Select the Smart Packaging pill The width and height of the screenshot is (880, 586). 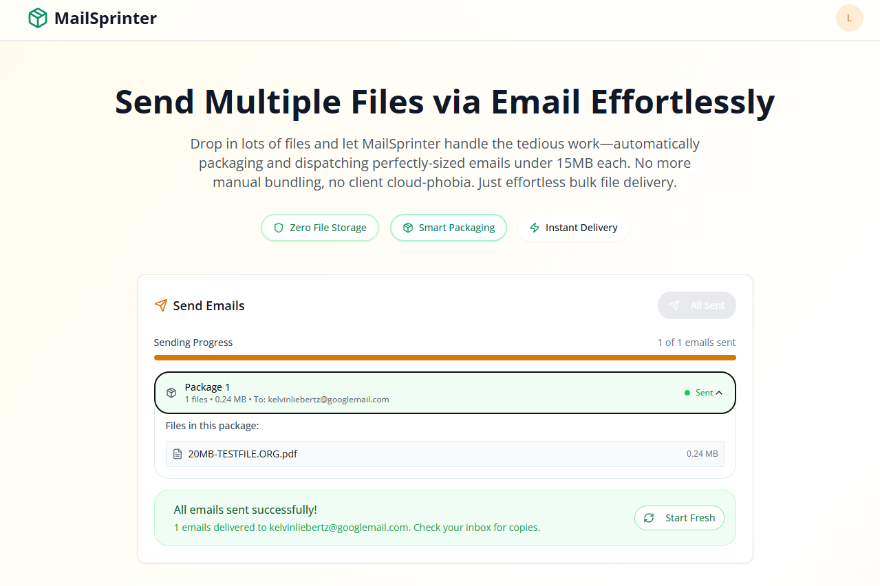tap(449, 228)
